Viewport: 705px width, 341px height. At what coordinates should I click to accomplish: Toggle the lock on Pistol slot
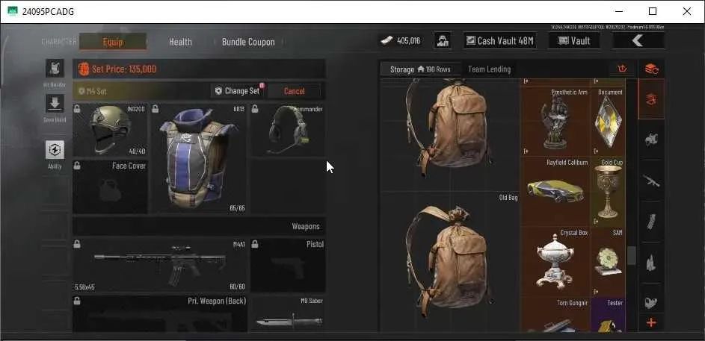point(255,244)
